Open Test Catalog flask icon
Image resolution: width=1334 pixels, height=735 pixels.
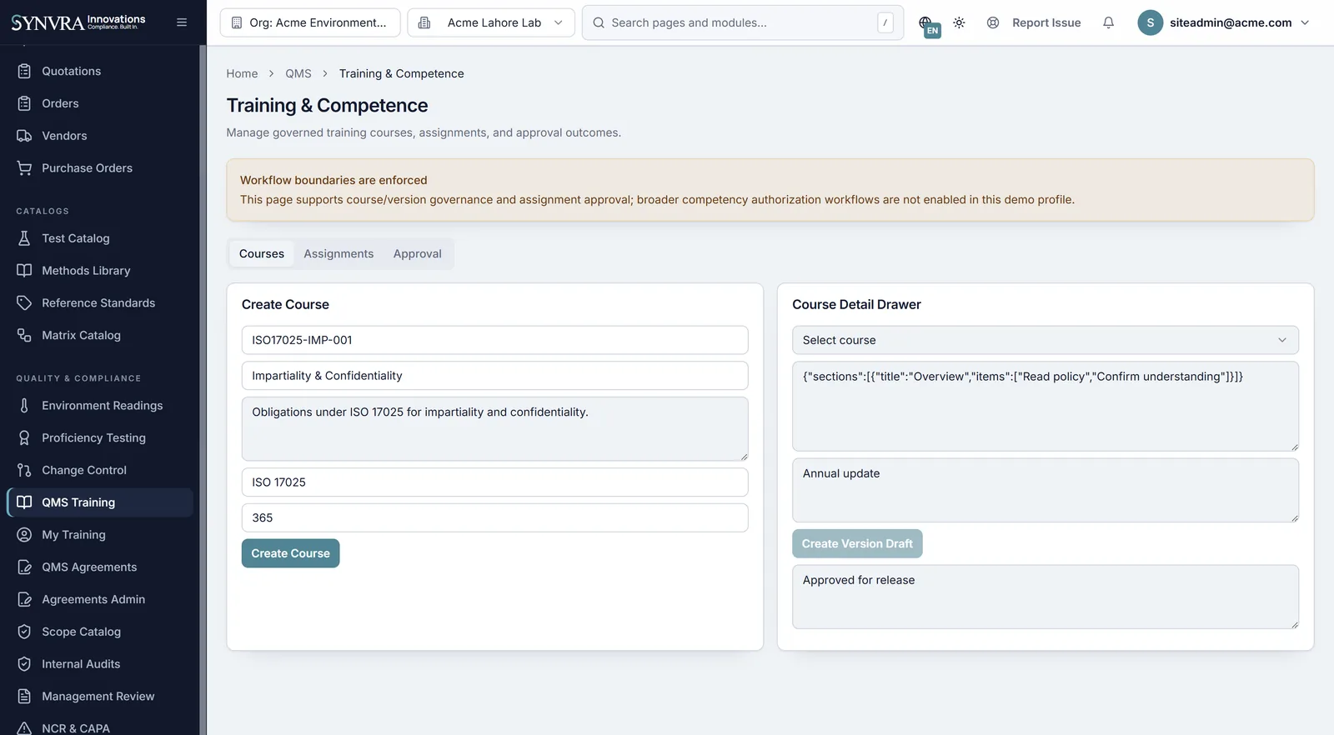[24, 238]
